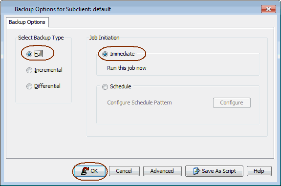Enable the Schedule job initiation option
Screen dimensions: 281x186
[105, 87]
